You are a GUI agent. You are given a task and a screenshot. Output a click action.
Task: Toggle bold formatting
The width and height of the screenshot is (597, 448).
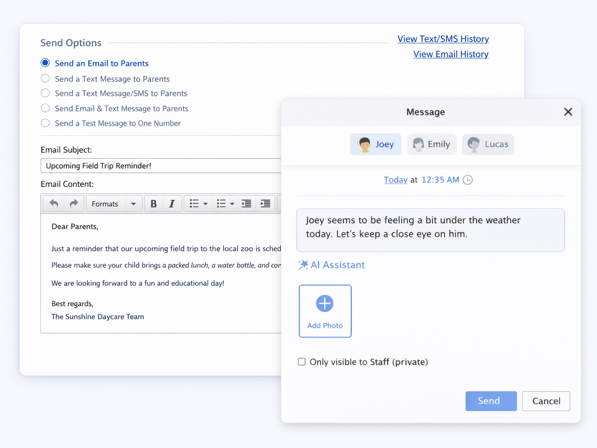point(154,203)
